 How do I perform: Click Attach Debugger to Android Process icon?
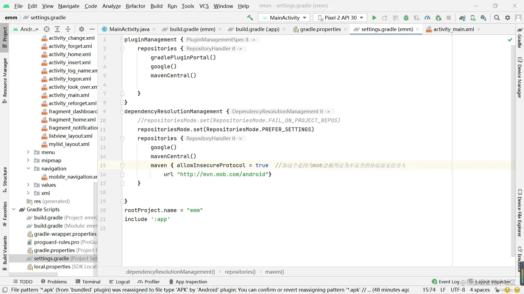[438, 18]
